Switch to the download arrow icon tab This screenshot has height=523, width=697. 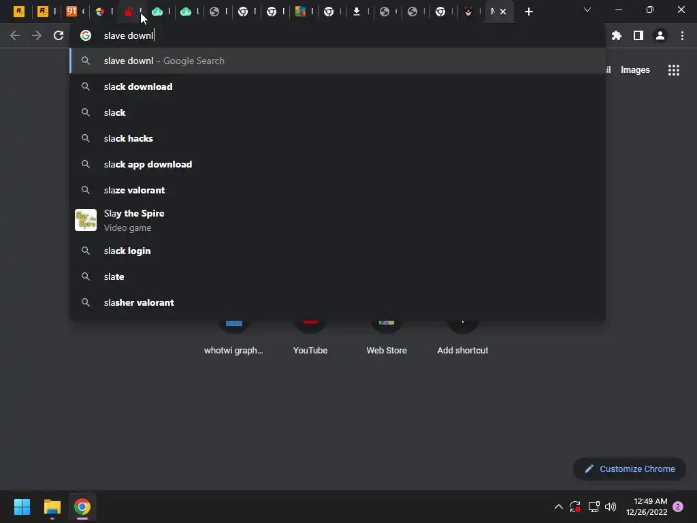coord(357,12)
